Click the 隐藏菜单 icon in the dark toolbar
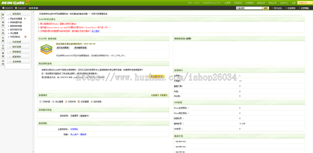This screenshot has width=313, height=153. click(x=3, y=8)
